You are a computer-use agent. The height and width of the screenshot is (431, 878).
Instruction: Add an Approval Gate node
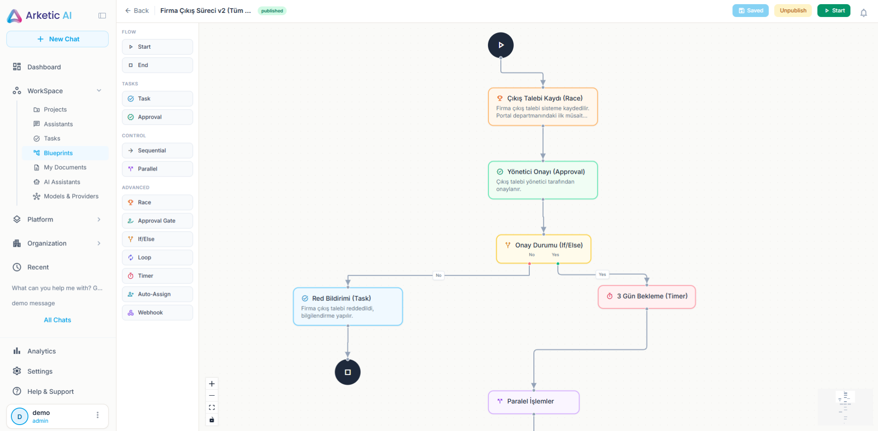click(x=157, y=221)
